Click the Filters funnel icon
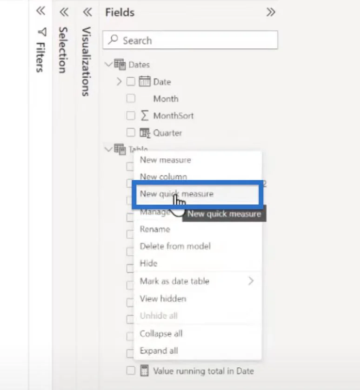The width and height of the screenshot is (360, 390). click(x=42, y=32)
